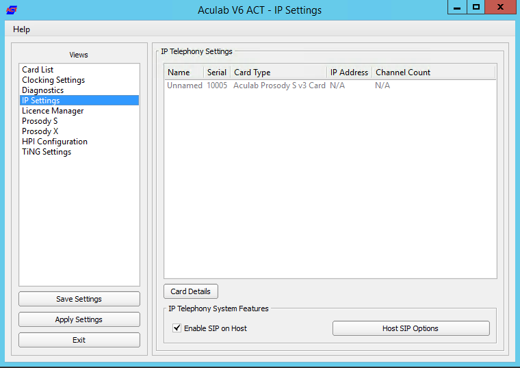Select IP Settings in the Views list
520x368 pixels.
[79, 101]
